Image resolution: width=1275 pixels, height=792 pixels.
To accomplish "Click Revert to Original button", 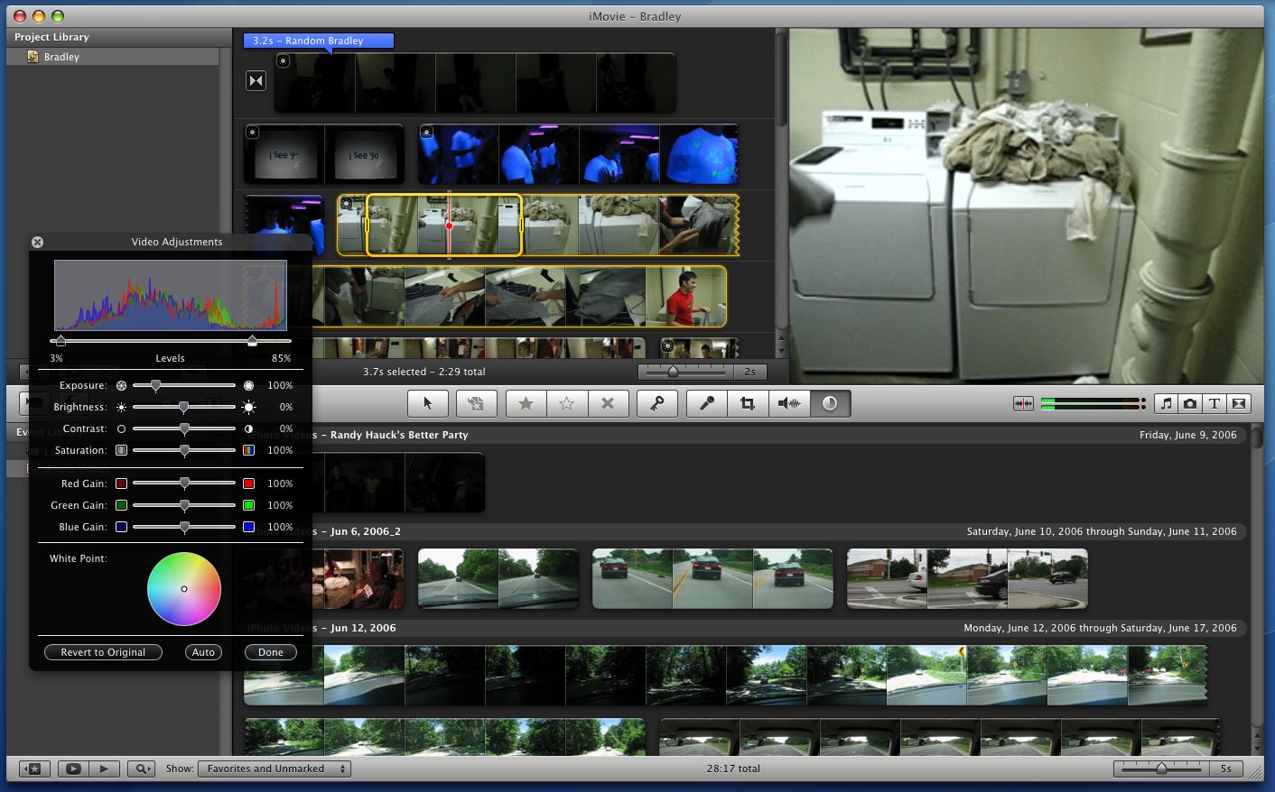I will coord(103,652).
